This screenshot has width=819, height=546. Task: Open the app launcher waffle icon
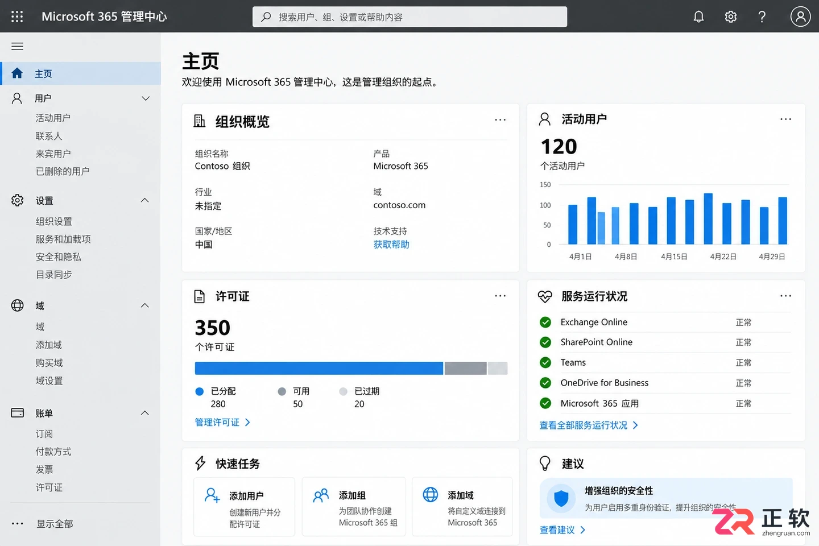17,16
